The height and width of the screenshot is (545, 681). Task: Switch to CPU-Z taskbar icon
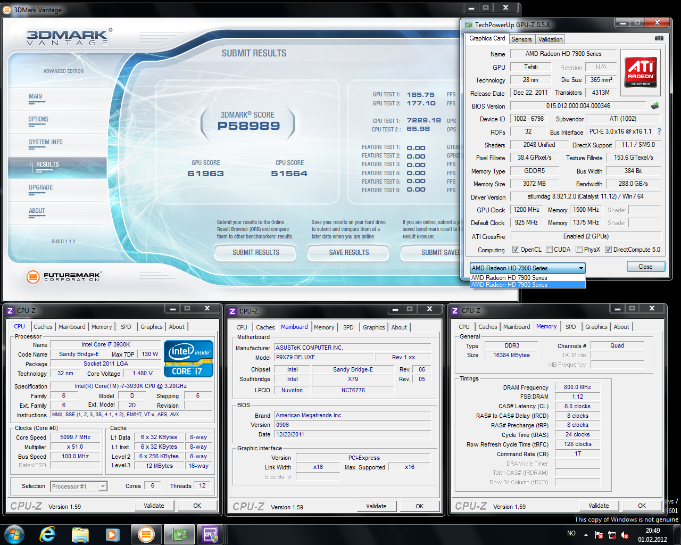click(x=211, y=534)
